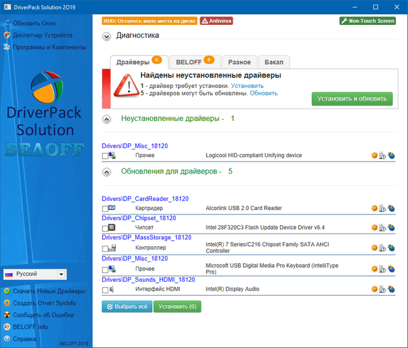Tick the Alcorlink USB 2.0 Card Reader checkbox
The image size is (408, 348).
[105, 209]
